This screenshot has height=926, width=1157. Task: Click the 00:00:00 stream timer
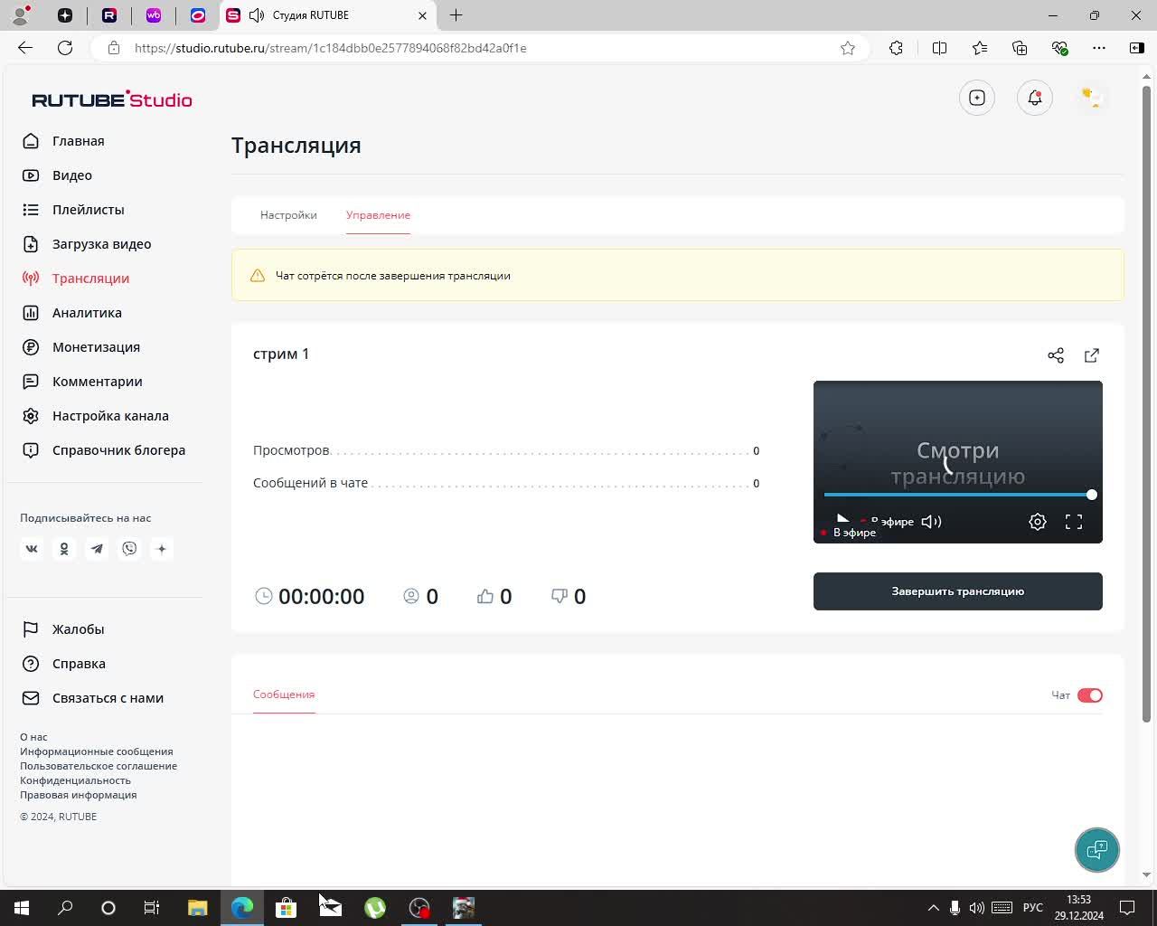click(x=321, y=597)
